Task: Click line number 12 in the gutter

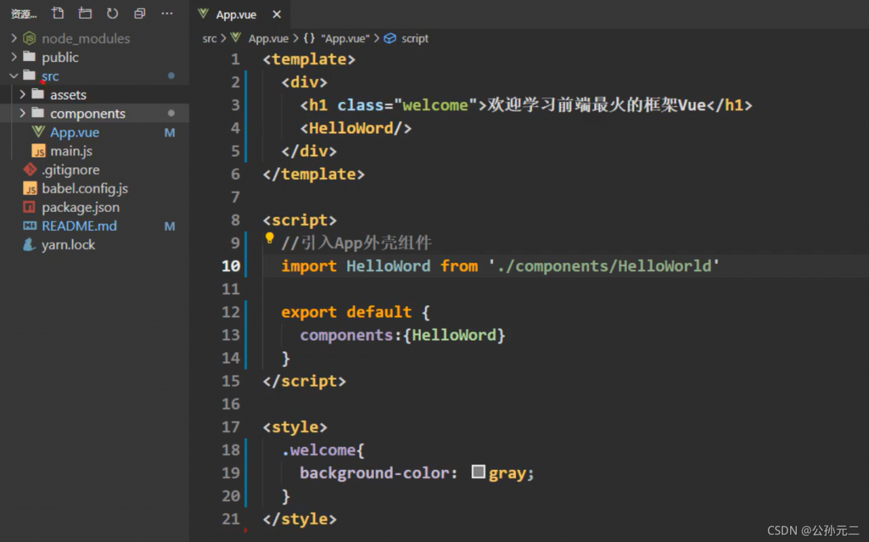Action: tap(231, 312)
